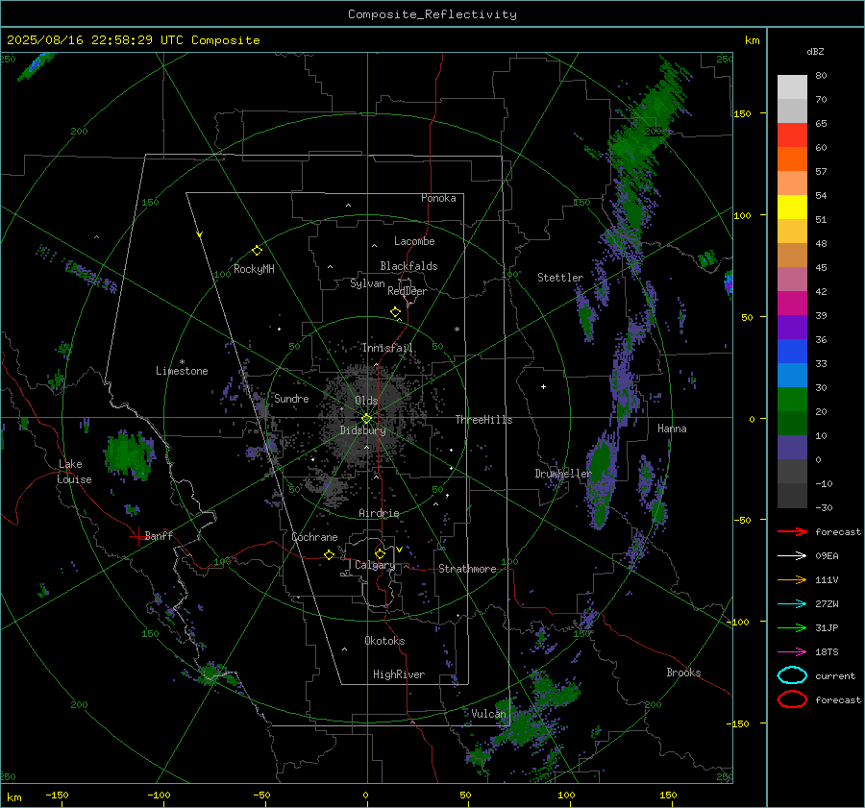Click the Okotoks label
Image resolution: width=865 pixels, height=808 pixels.
384,641
